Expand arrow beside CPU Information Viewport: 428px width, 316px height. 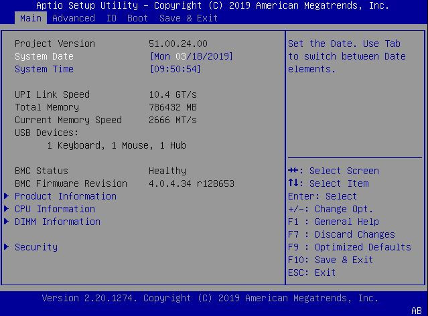pyautogui.click(x=7, y=208)
